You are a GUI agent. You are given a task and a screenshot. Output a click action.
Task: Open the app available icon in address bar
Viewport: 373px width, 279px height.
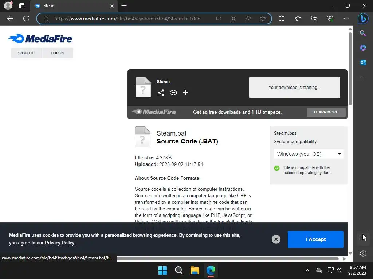point(219,19)
